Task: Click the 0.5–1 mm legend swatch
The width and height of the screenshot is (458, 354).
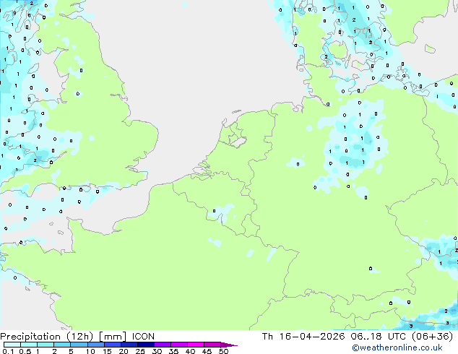Action: 29,345
